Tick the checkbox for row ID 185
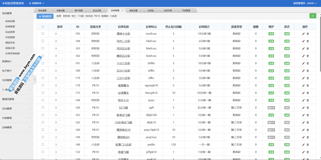The width and height of the screenshot is (321, 160). pyautogui.click(x=43, y=34)
